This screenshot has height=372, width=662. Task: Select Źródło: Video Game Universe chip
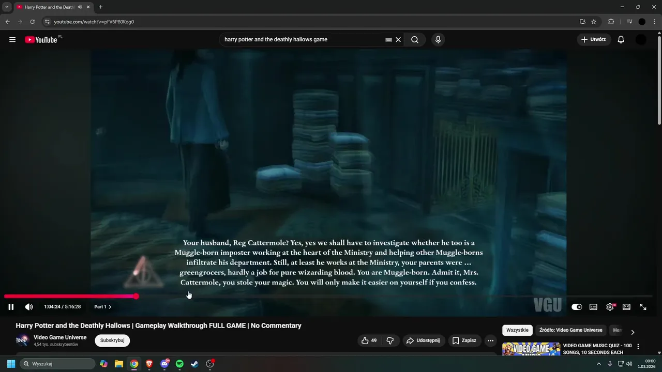click(x=571, y=330)
